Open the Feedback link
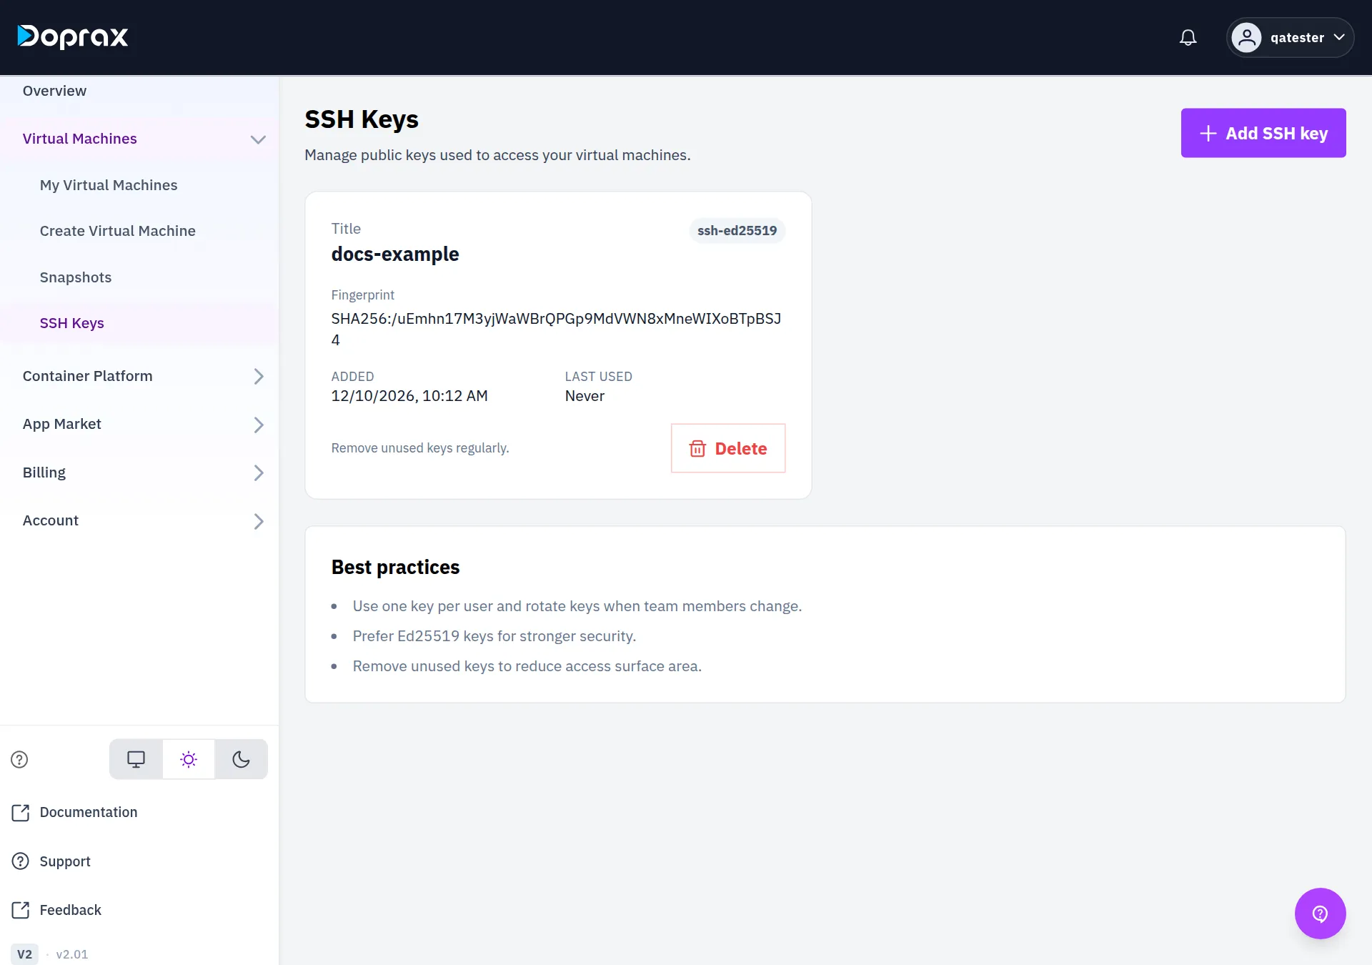1372x965 pixels. 70,910
